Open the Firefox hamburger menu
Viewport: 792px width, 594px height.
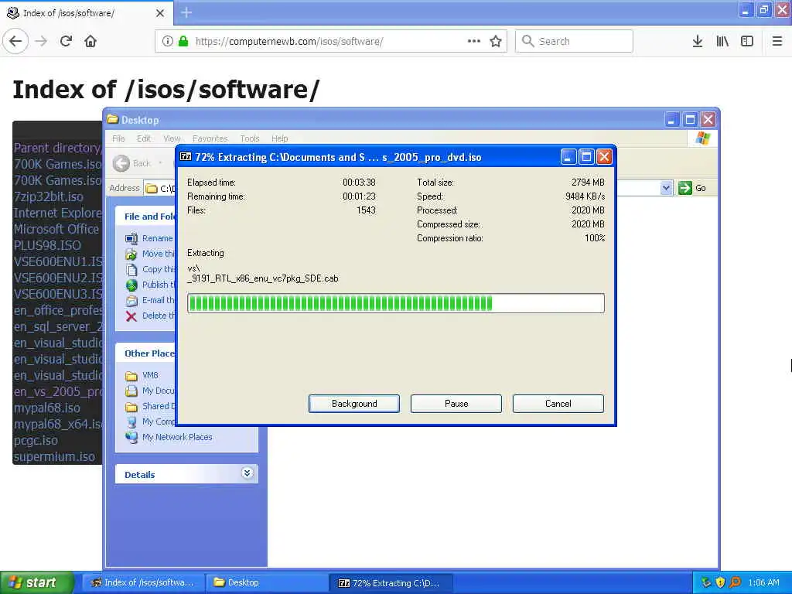click(777, 42)
